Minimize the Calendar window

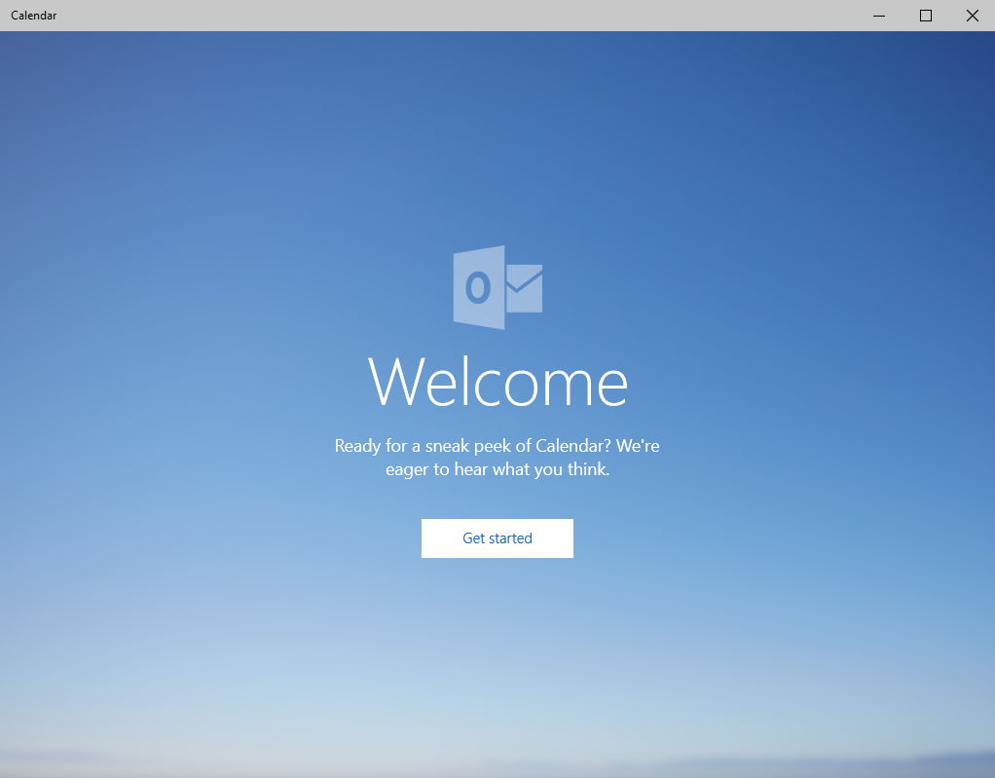click(x=879, y=16)
